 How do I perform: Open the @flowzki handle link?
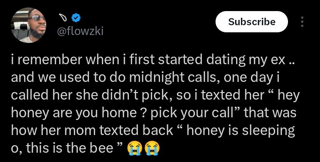pos(80,31)
